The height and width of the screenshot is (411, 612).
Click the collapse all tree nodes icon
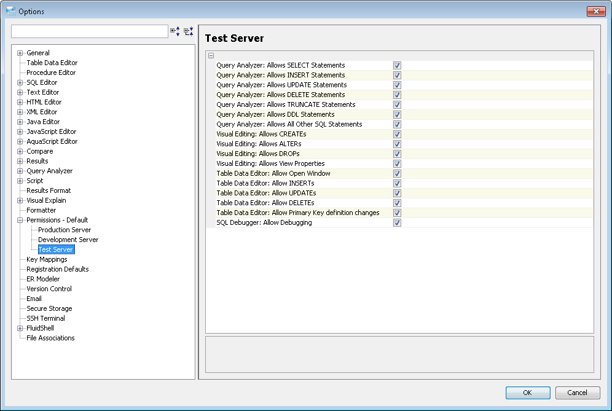click(x=189, y=31)
